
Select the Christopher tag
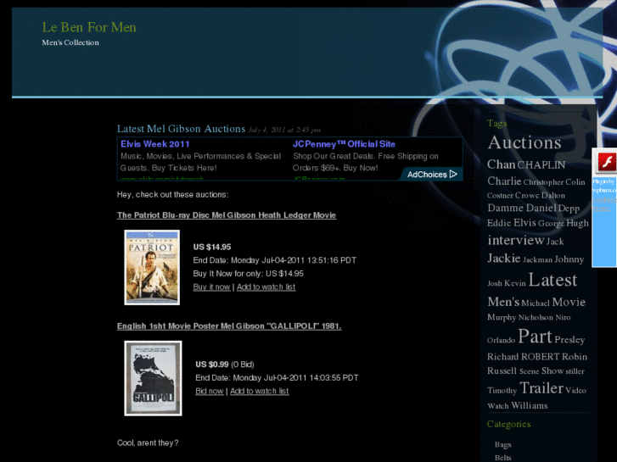543,182
